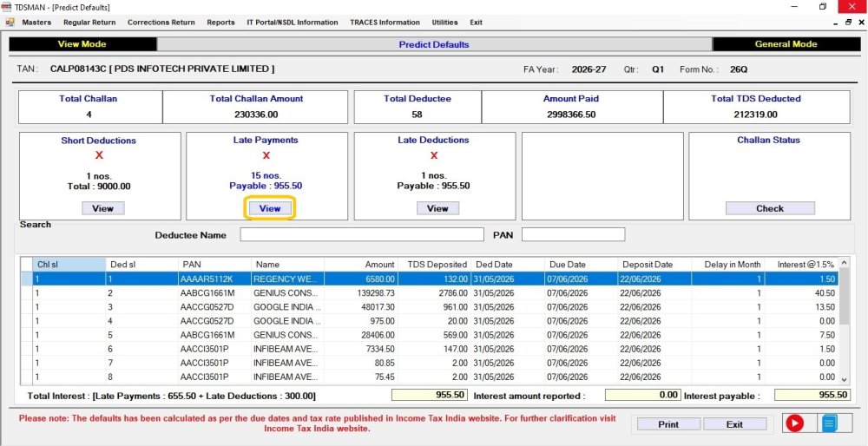Click amount 28406.00 cell
868x446 pixels.
coord(360,335)
